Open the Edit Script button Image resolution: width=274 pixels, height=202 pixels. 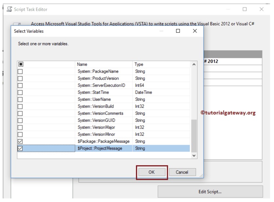(210, 192)
